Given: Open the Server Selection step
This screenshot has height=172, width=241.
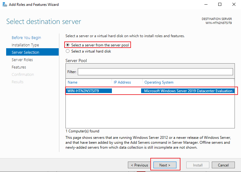Looking at the screenshot, I should 32,52.
